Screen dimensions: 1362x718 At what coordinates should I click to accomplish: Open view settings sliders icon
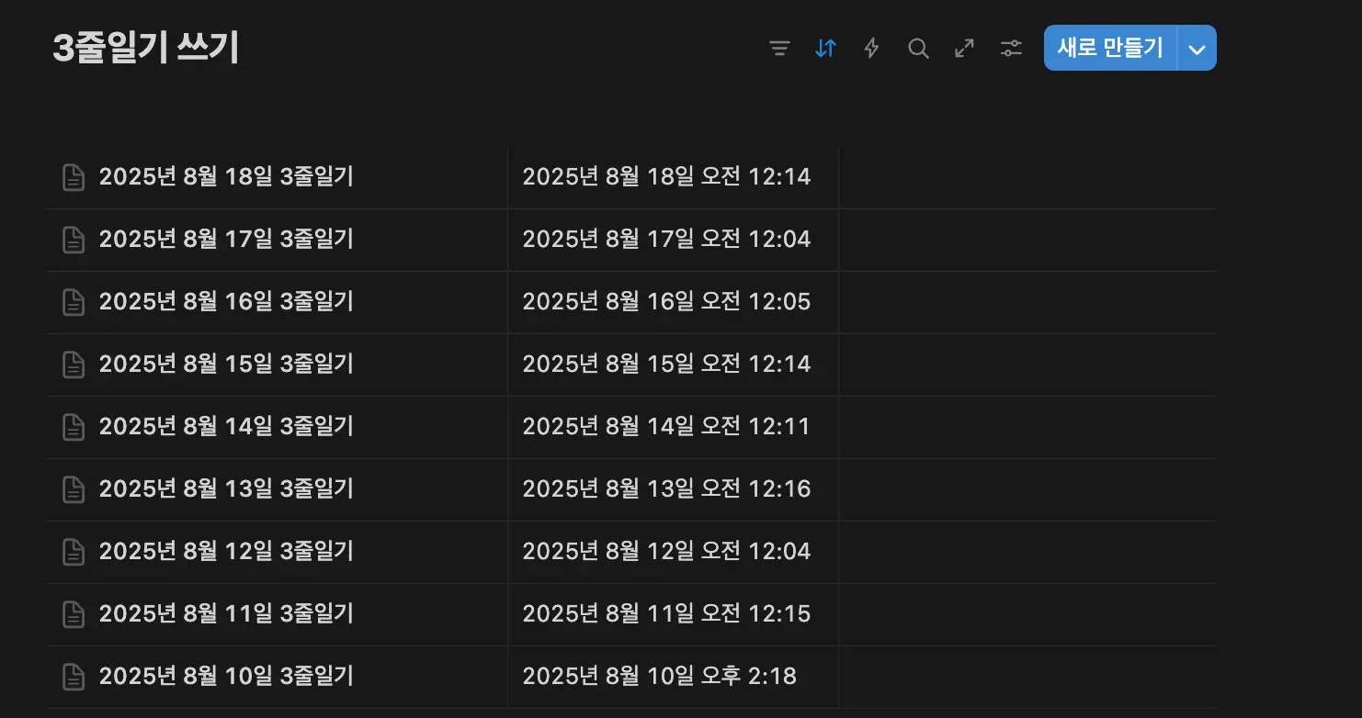(1011, 49)
